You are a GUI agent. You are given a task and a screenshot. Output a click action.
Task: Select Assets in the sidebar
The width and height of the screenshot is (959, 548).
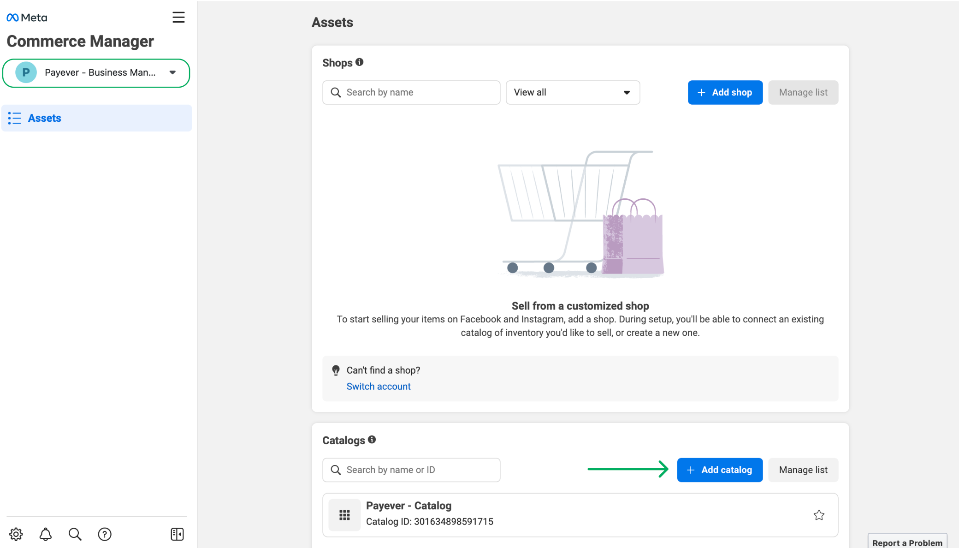point(97,118)
